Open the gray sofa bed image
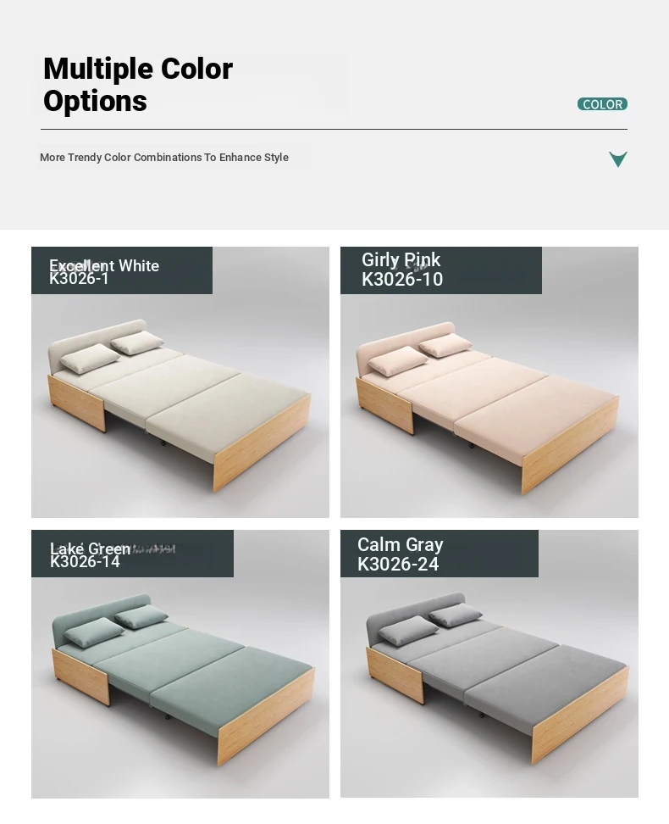The width and height of the screenshot is (669, 824). pyautogui.click(x=489, y=664)
